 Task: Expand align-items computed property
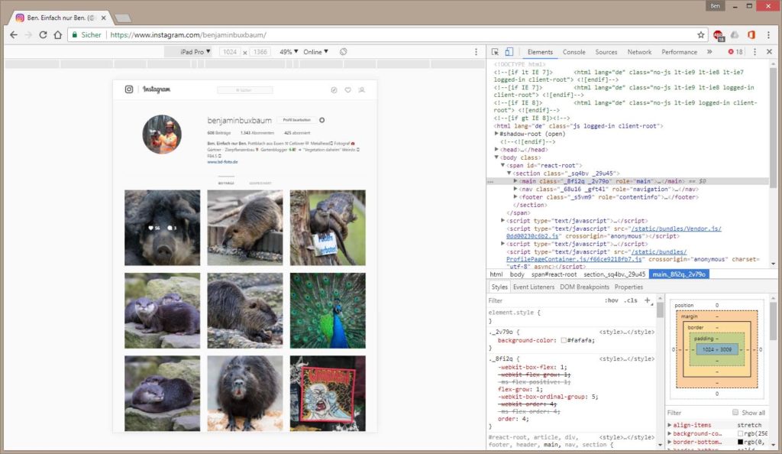(x=670, y=425)
